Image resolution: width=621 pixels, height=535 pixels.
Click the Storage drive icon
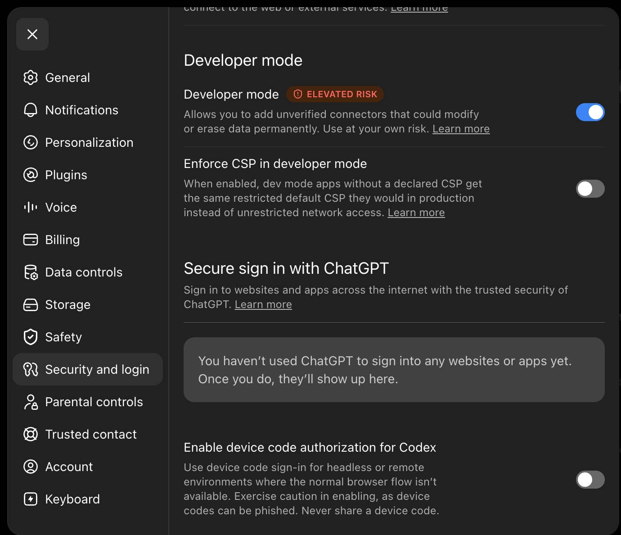click(31, 304)
